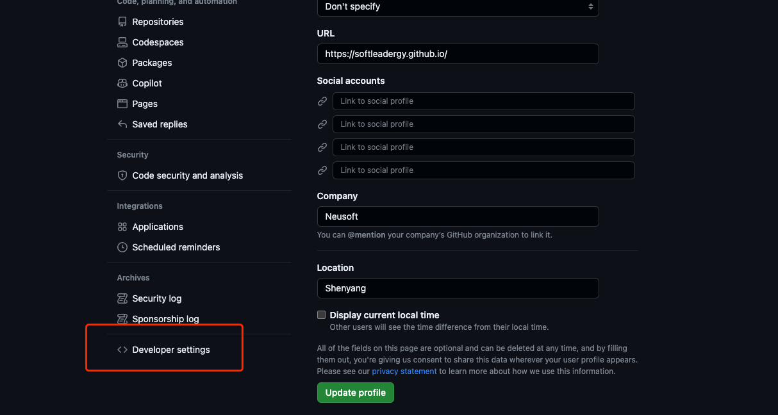Focus the Company field containing Neusoft
Image resolution: width=778 pixels, height=415 pixels.
point(458,216)
